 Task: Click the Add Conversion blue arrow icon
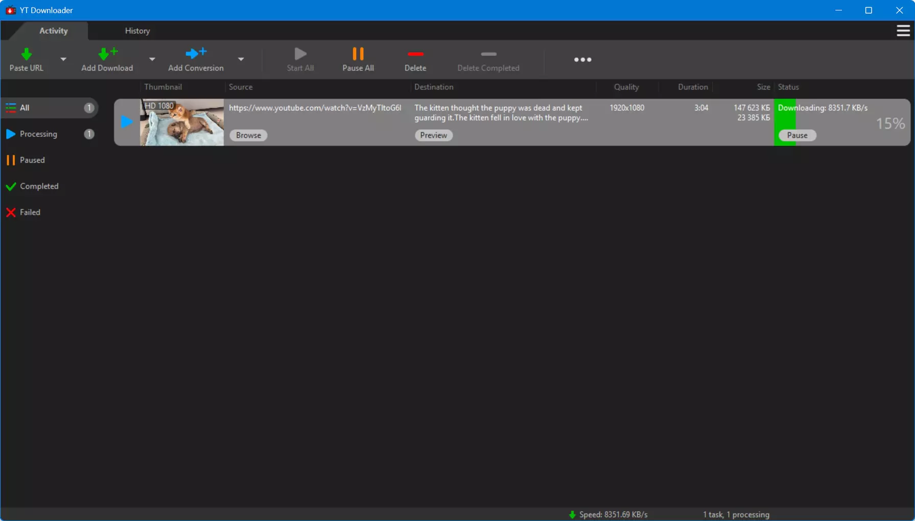tap(196, 53)
